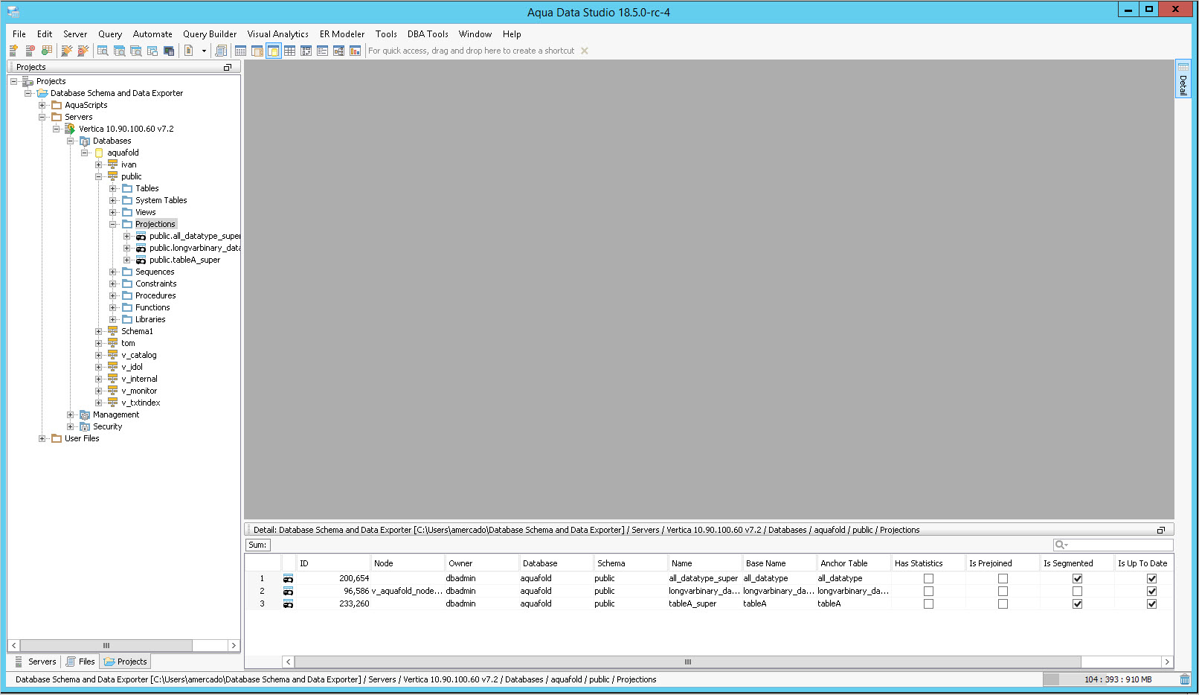This screenshot has width=1199, height=695.
Task: Open the DBA Tools menu
Action: coord(428,34)
